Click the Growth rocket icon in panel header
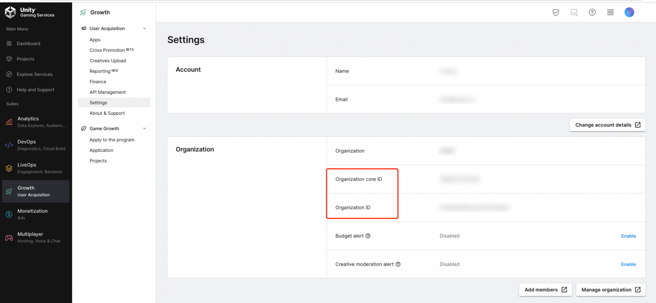656x303 pixels. tap(83, 12)
